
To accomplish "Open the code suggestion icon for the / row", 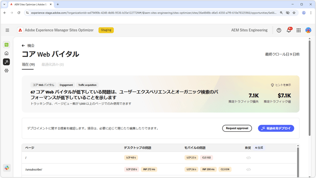I will (249, 158).
